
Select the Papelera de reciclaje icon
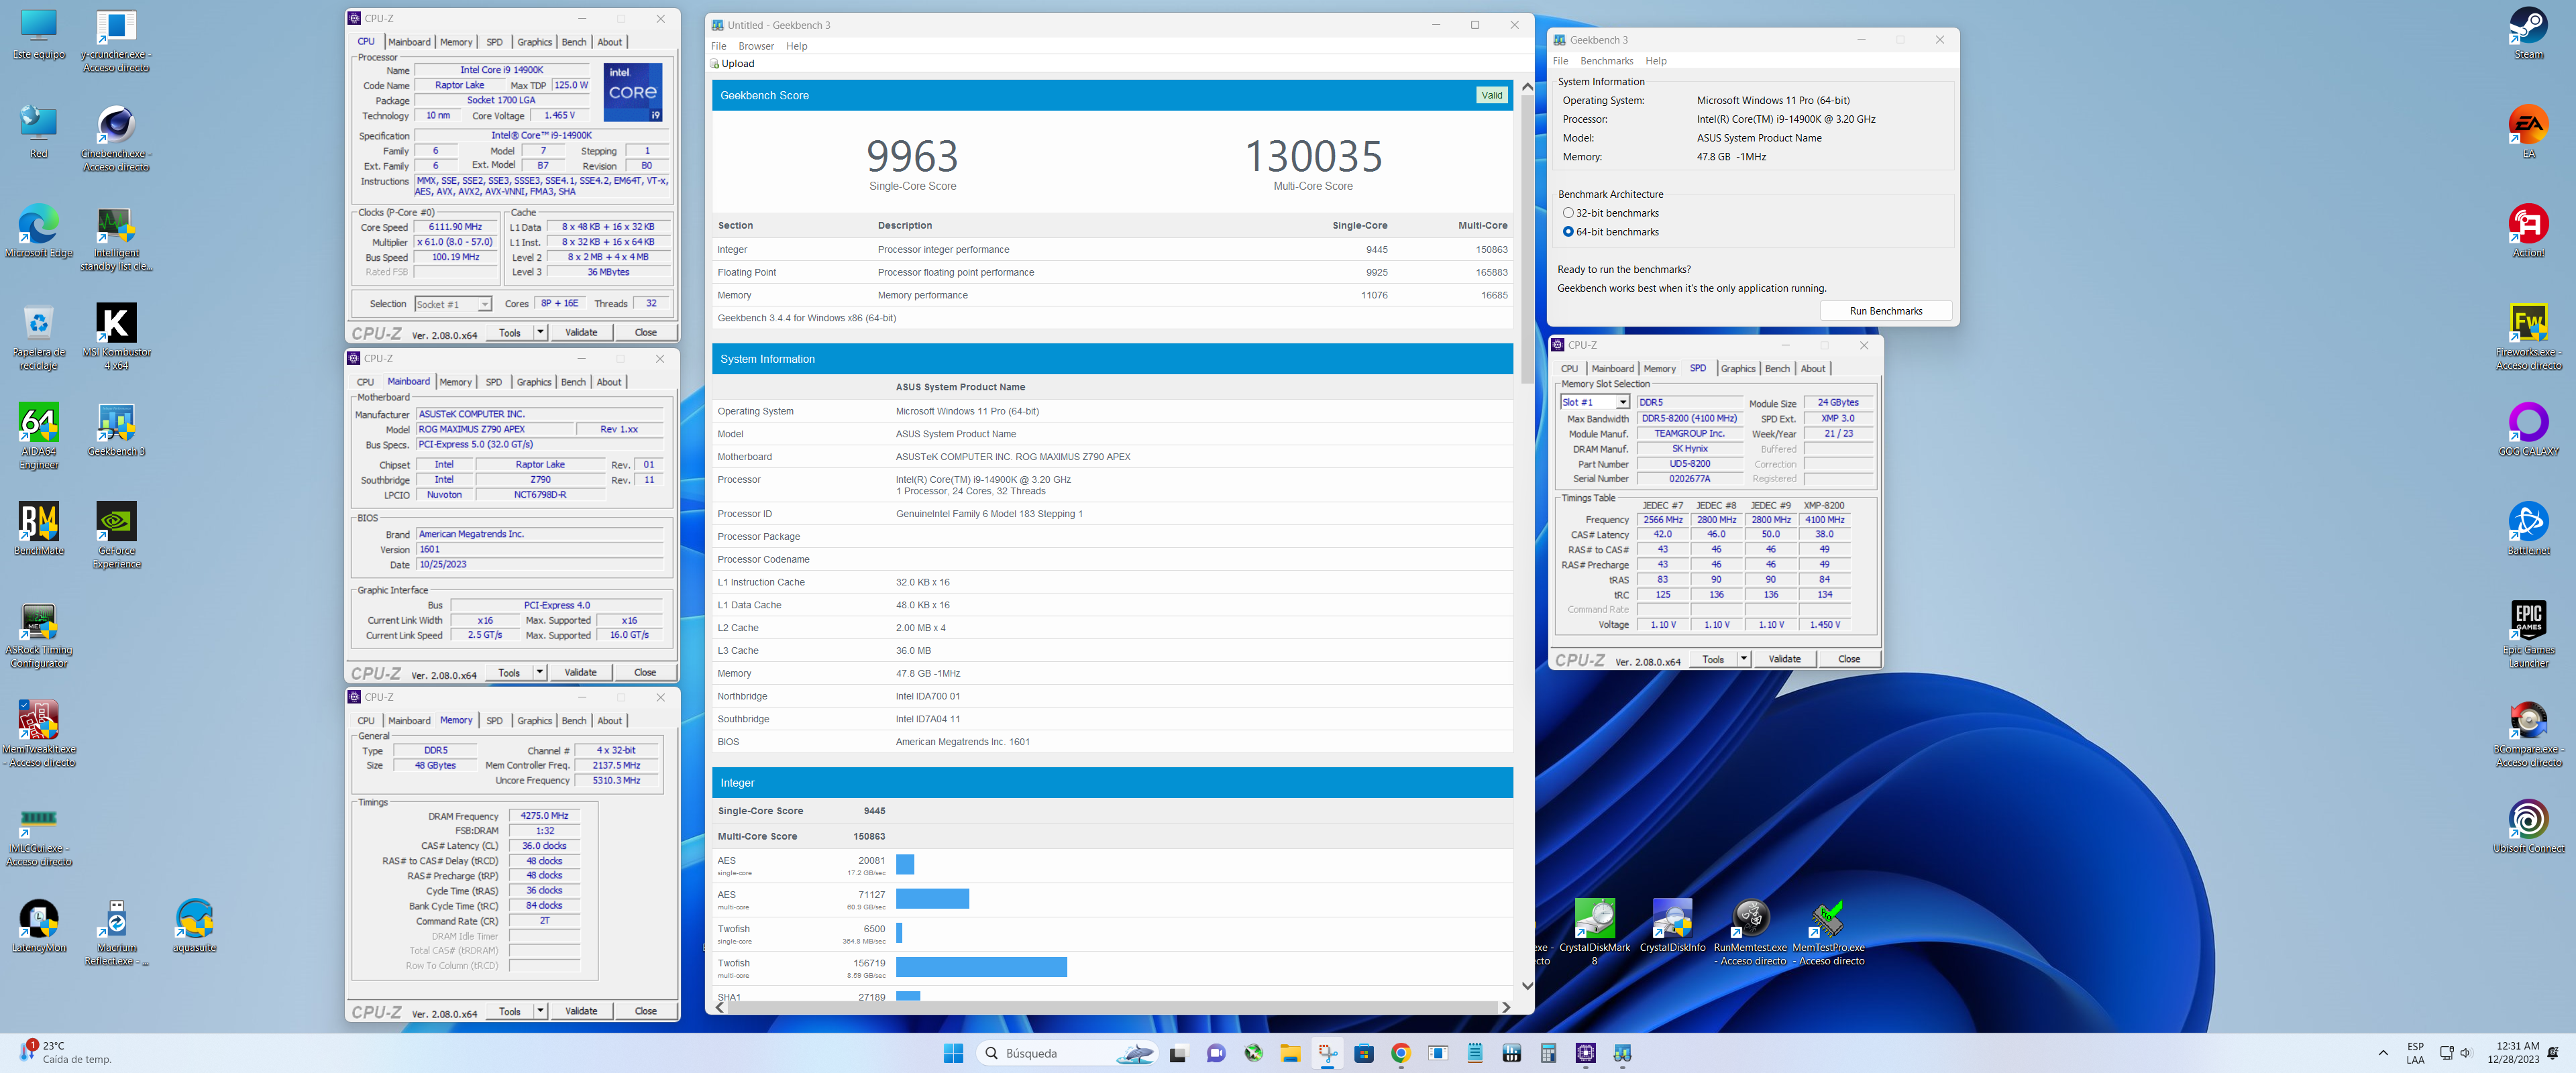coord(38,337)
